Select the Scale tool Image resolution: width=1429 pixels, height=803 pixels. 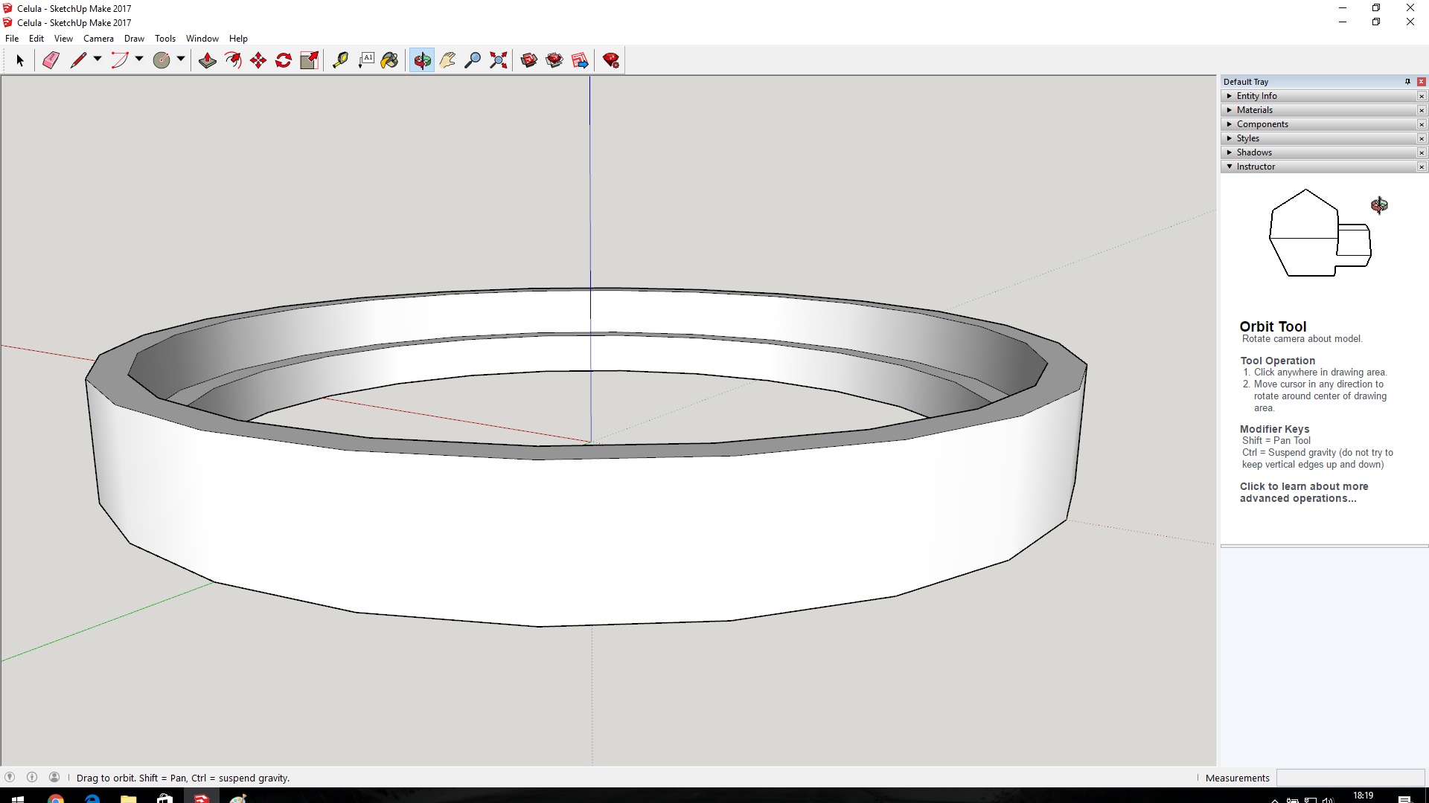click(309, 60)
